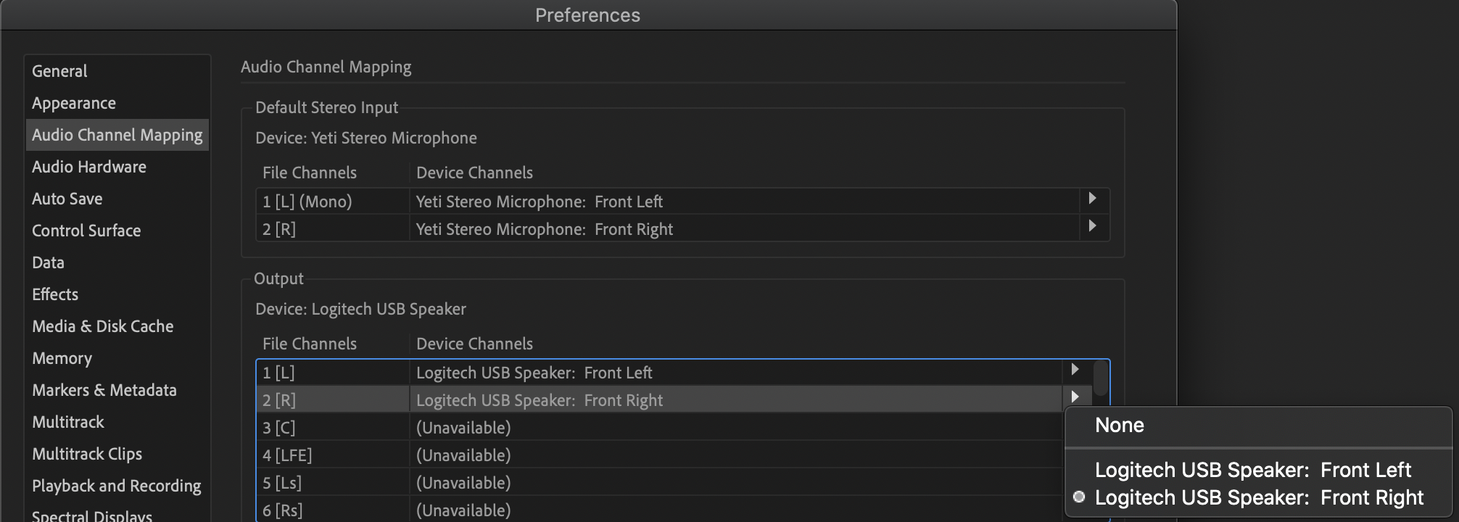Open General preferences category
This screenshot has width=1459, height=522.
(59, 71)
